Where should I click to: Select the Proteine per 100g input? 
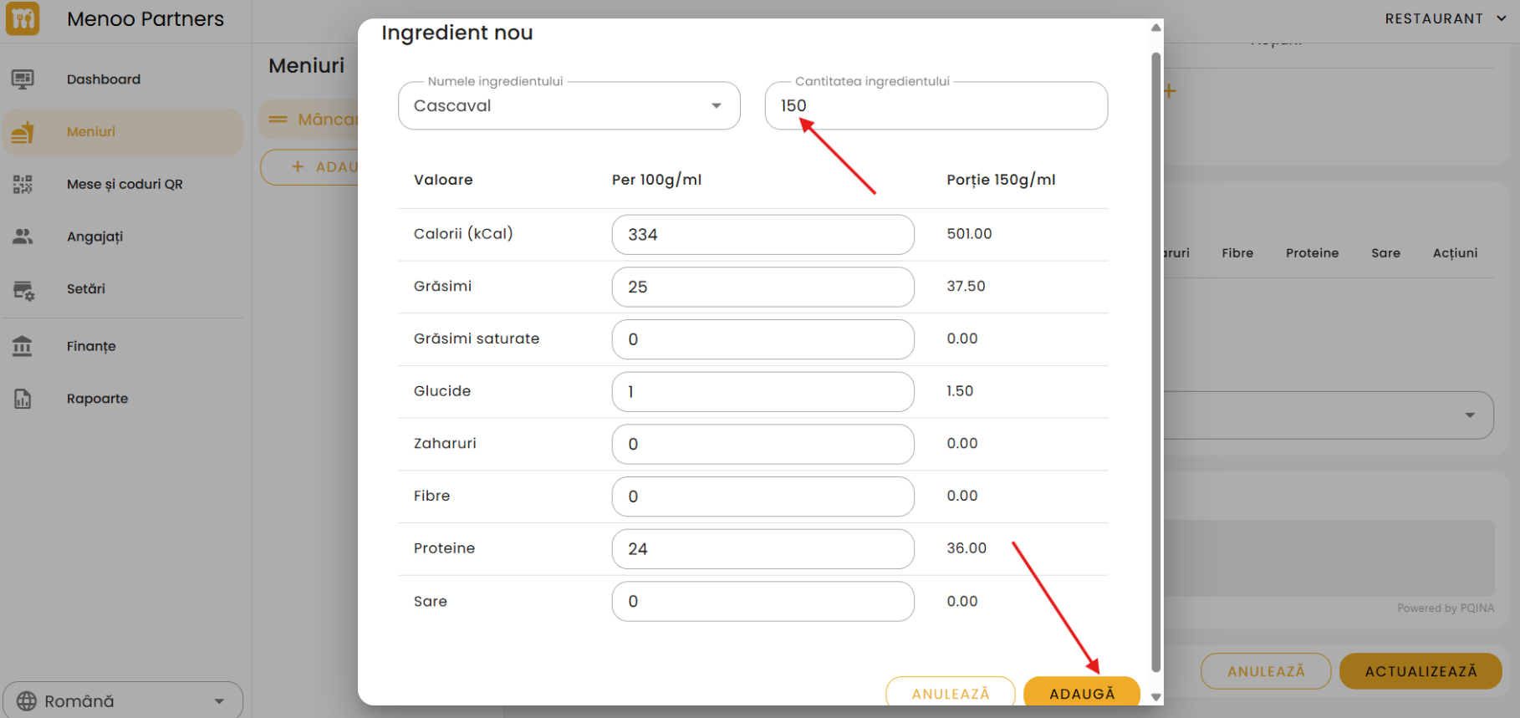(763, 549)
